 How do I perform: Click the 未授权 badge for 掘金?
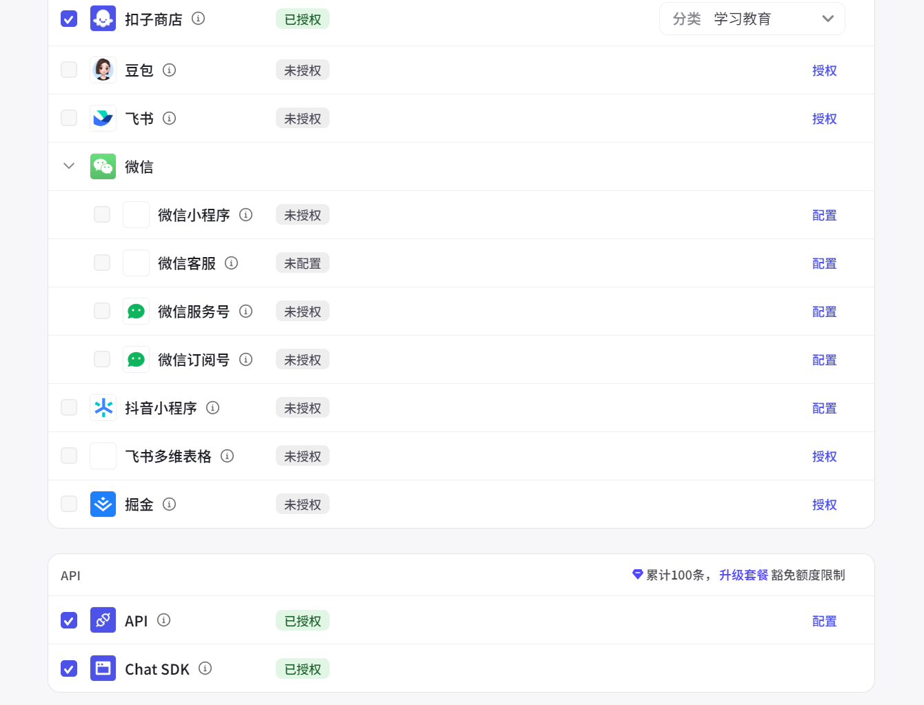(x=303, y=504)
